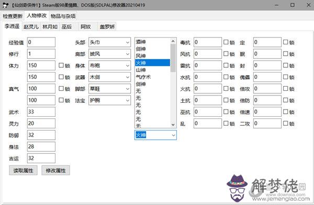
Task: Minimize the modifier window
Action: pos(276,5)
